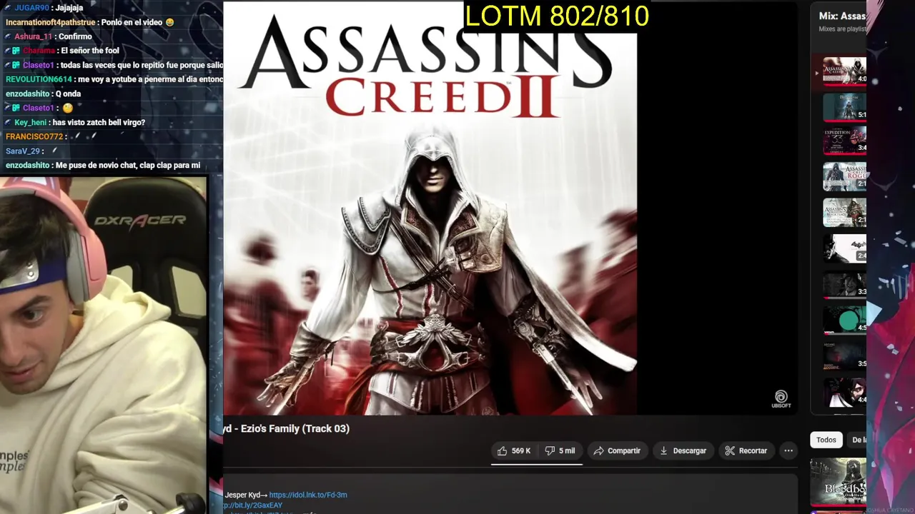Open the idol.lnk.to/Fd-3m link
The image size is (915, 514).
coord(308,495)
